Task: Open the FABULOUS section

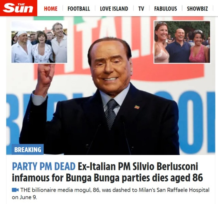Action: pyautogui.click(x=165, y=9)
